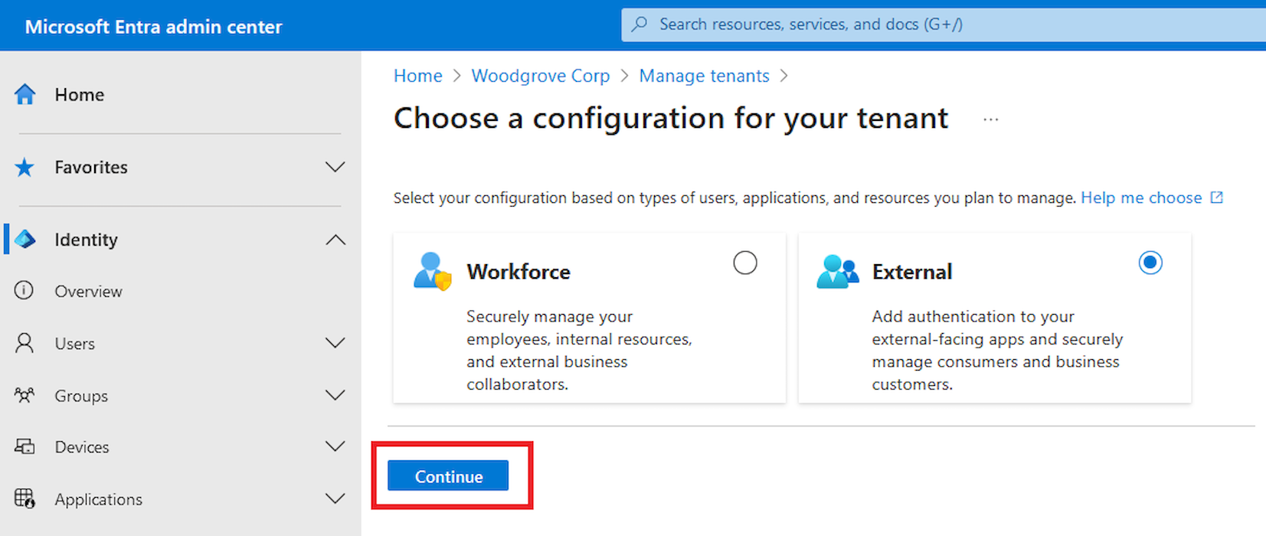Click the External heading on its card
Screen dimensions: 1266x536
pyautogui.click(x=912, y=272)
